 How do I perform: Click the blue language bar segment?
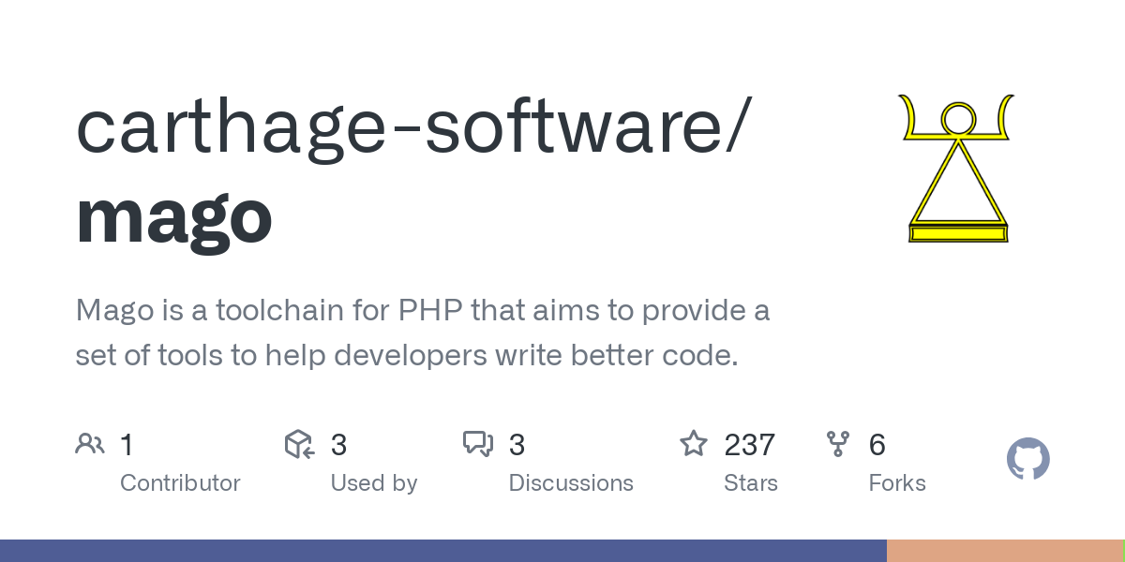tap(442, 551)
